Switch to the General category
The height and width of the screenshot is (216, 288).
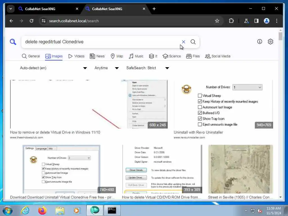[x=31, y=56]
